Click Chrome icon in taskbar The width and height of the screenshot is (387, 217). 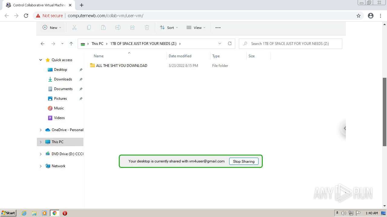click(x=54, y=213)
